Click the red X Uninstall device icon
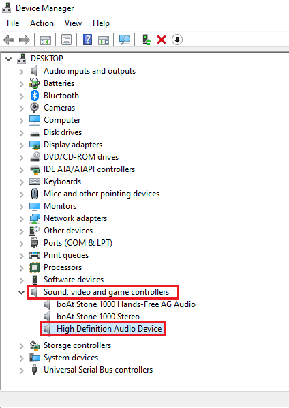The width and height of the screenshot is (289, 408). [162, 40]
